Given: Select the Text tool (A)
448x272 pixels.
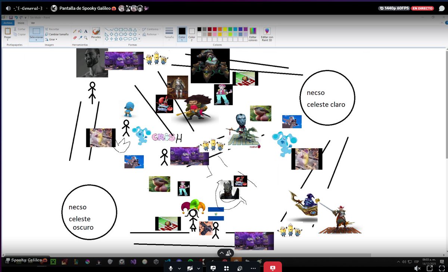Looking at the screenshot, I should (x=85, y=31).
